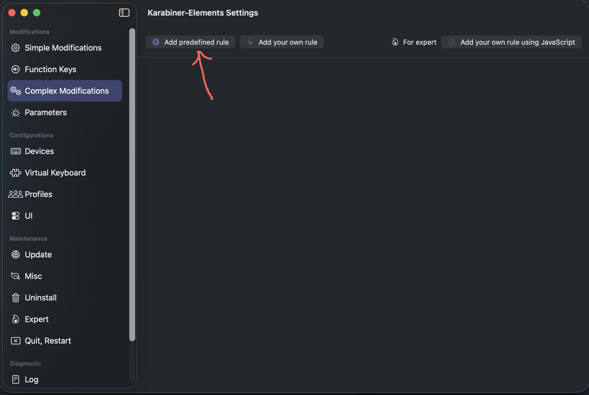Click the 'Diagnostic' section header
Image resolution: width=589 pixels, height=395 pixels.
coord(25,363)
